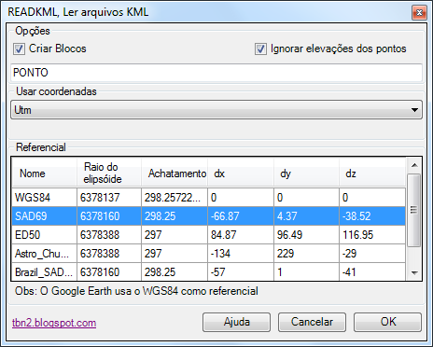Select the SAD69 datum row
This screenshot has height=347, width=433.
pos(209,216)
